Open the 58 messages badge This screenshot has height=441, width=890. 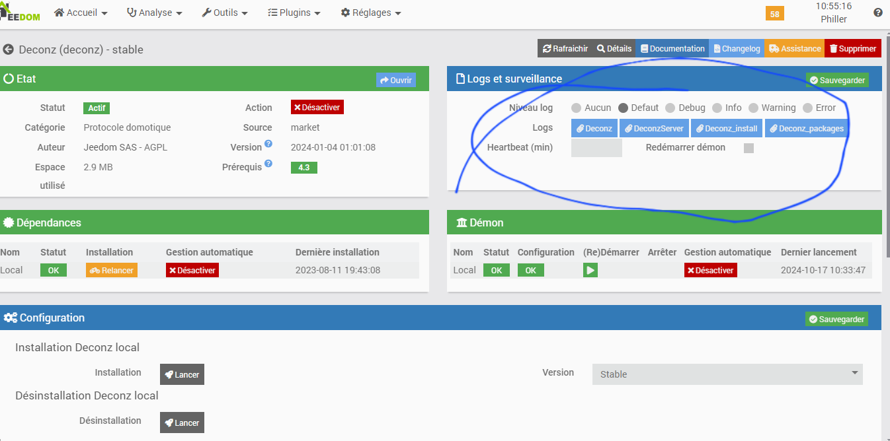tap(775, 13)
